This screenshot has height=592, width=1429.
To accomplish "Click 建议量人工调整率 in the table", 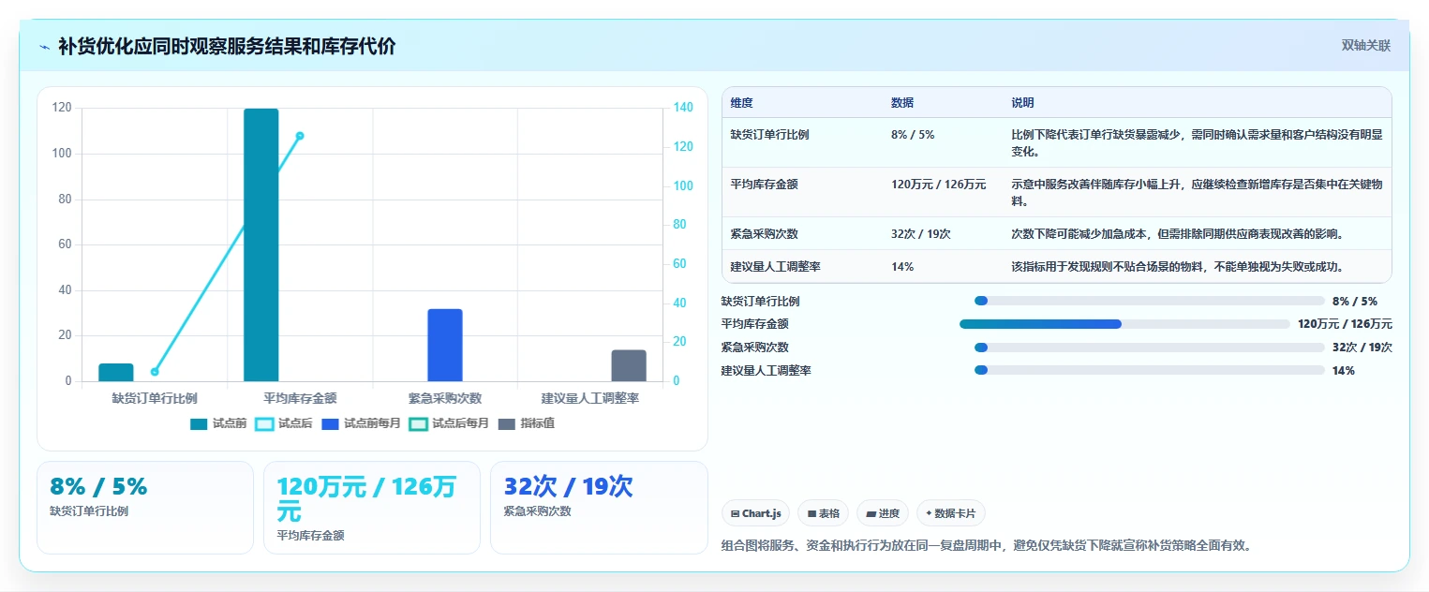I will click(x=775, y=267).
